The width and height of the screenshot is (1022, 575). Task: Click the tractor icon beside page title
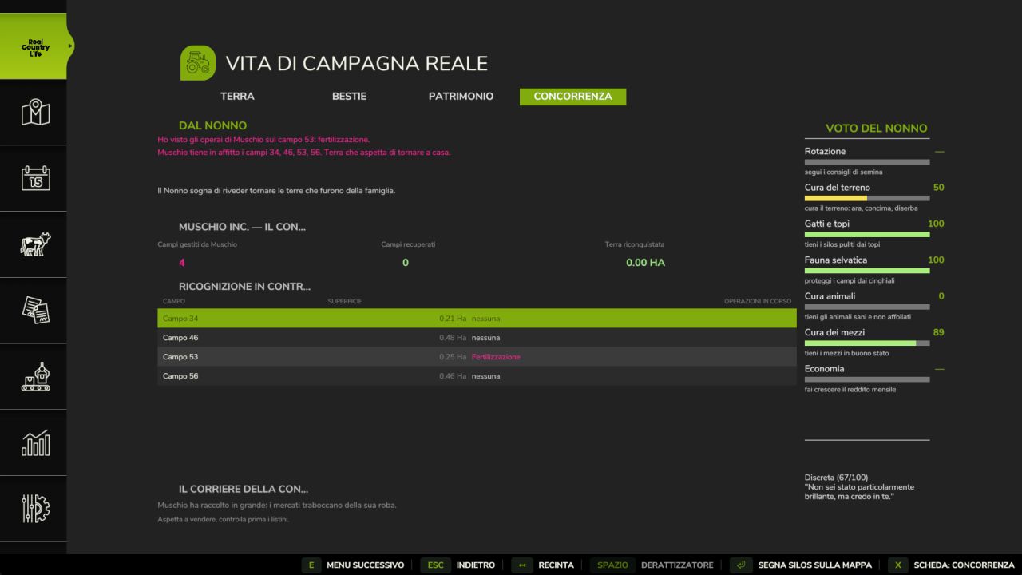[197, 63]
